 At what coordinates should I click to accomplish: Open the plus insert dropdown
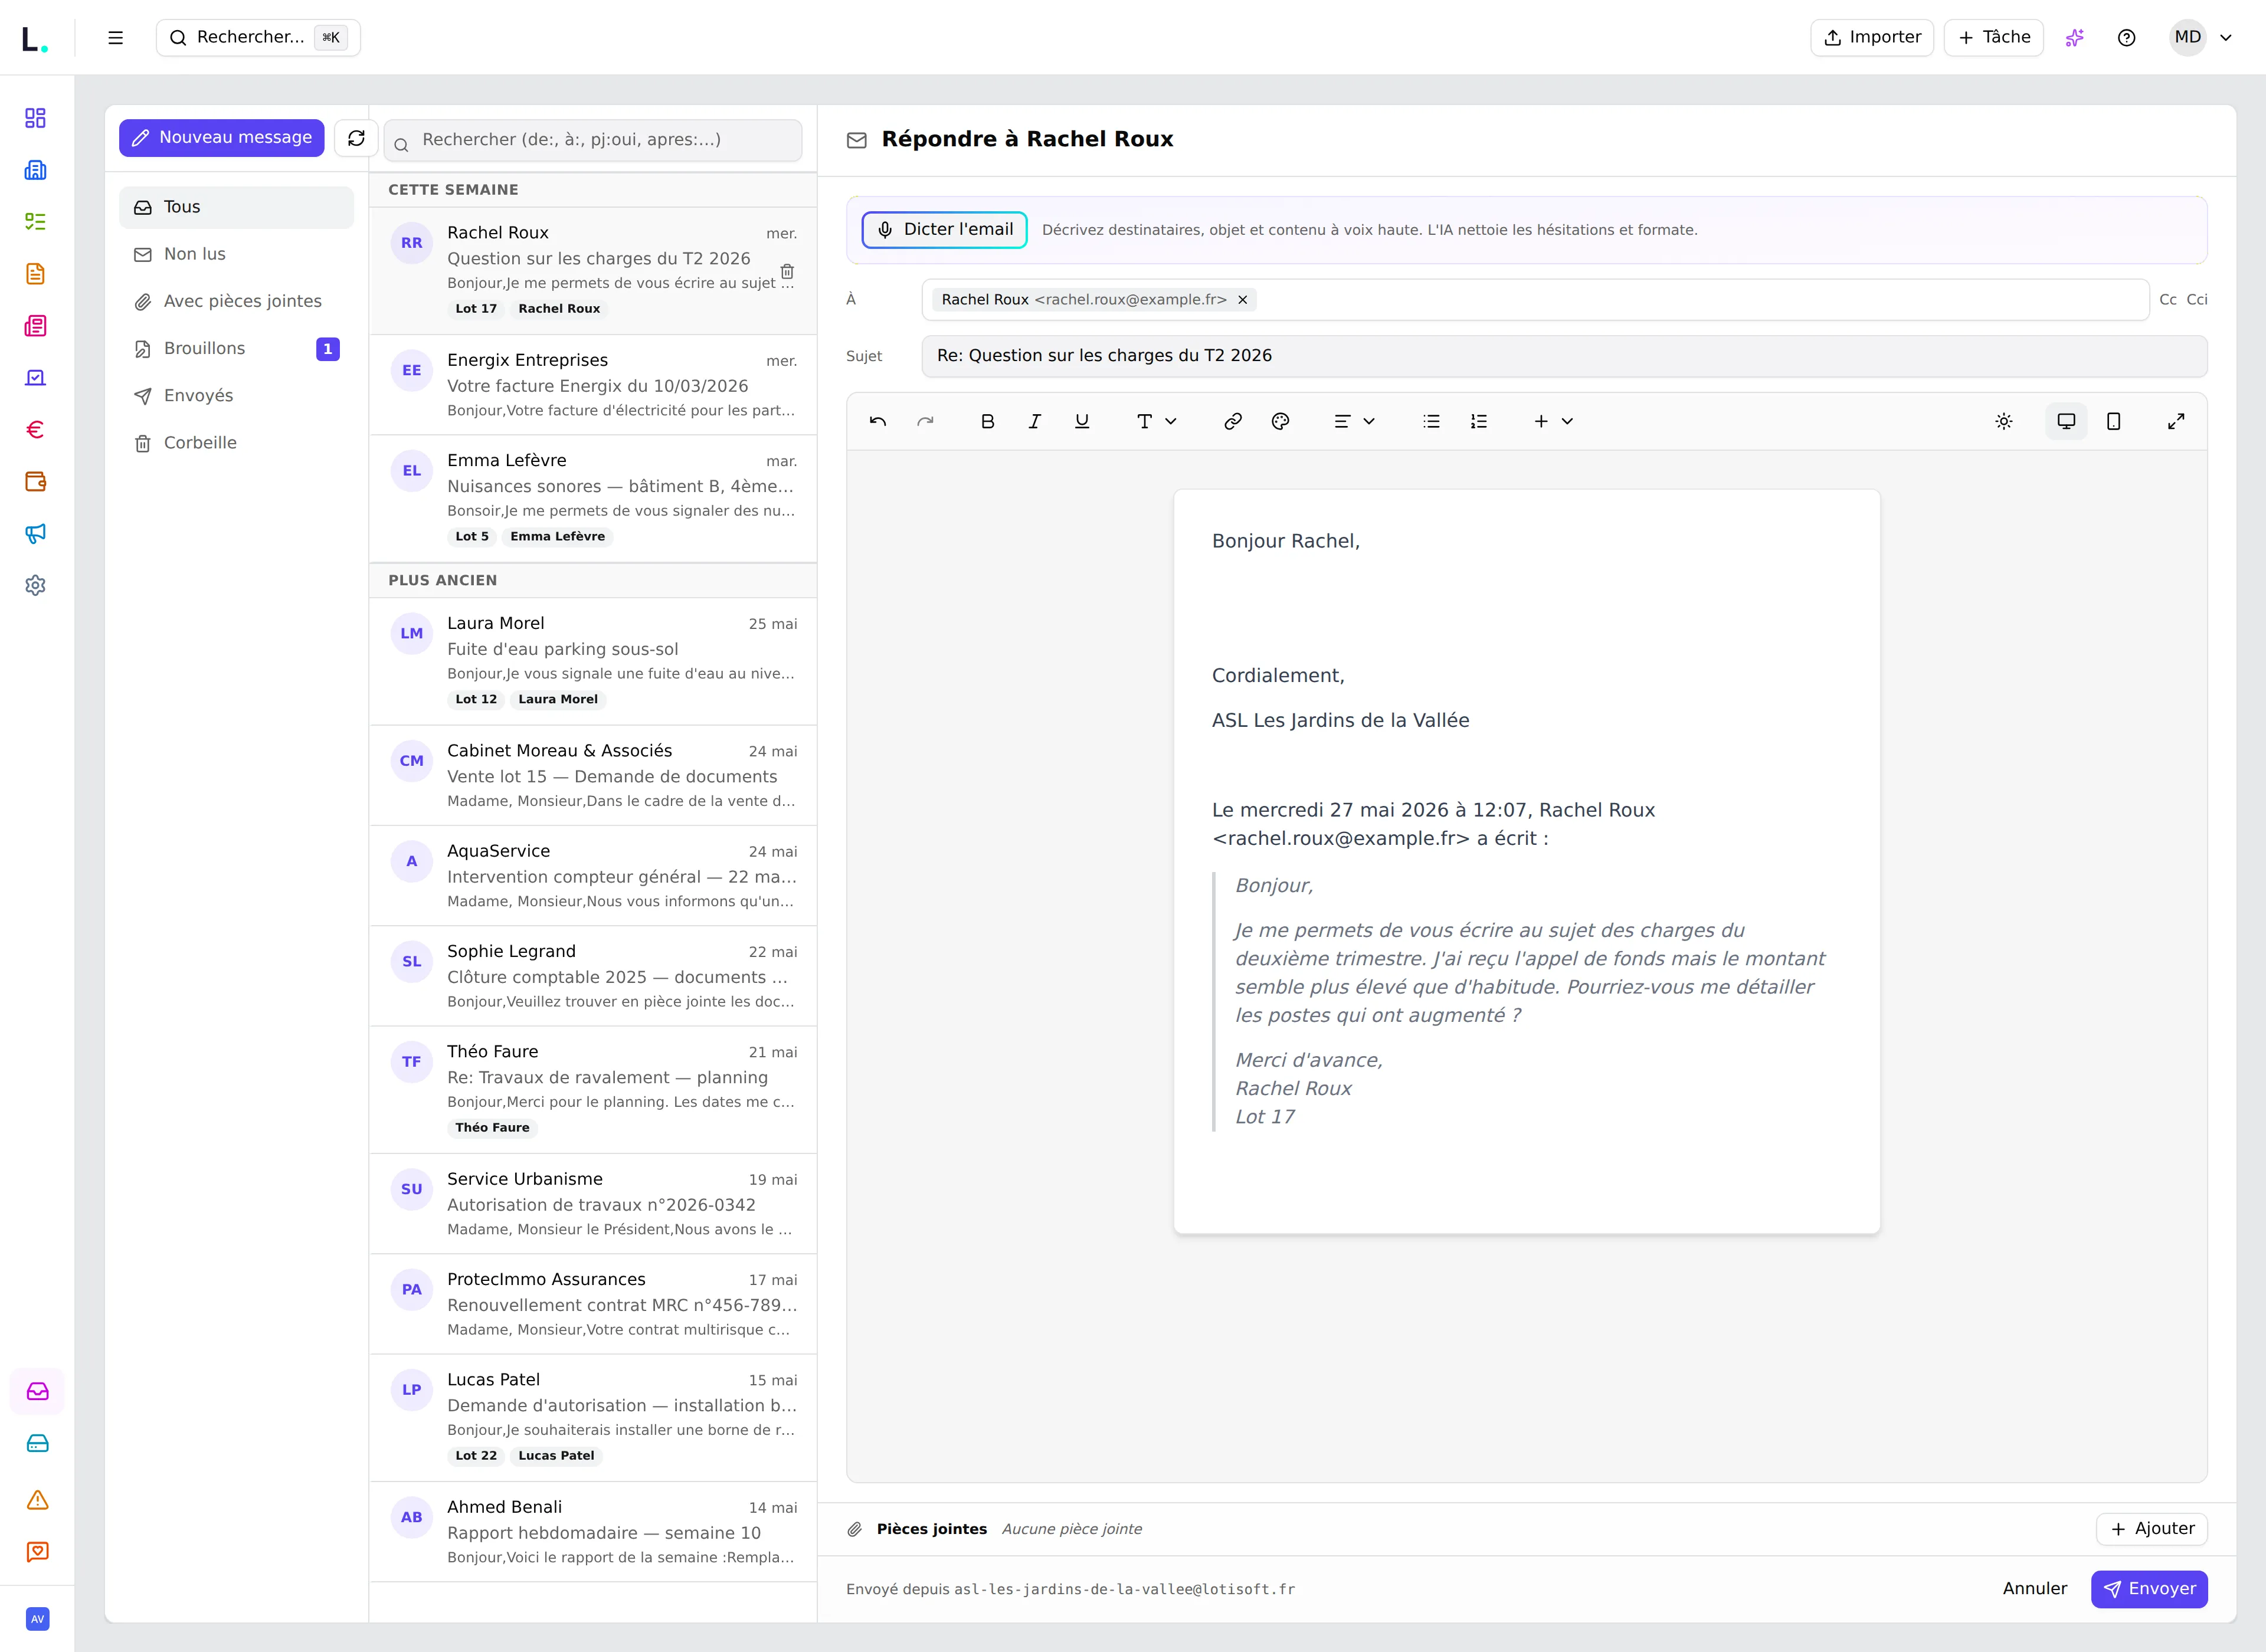click(1553, 421)
